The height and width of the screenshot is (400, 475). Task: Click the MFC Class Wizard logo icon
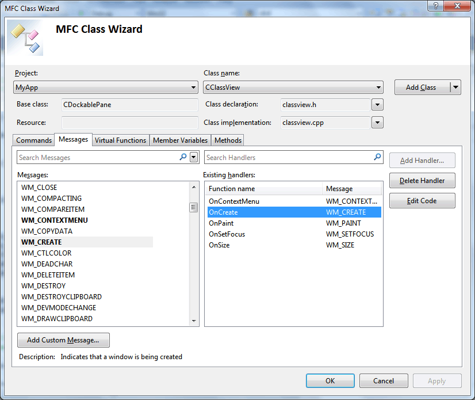[25, 37]
